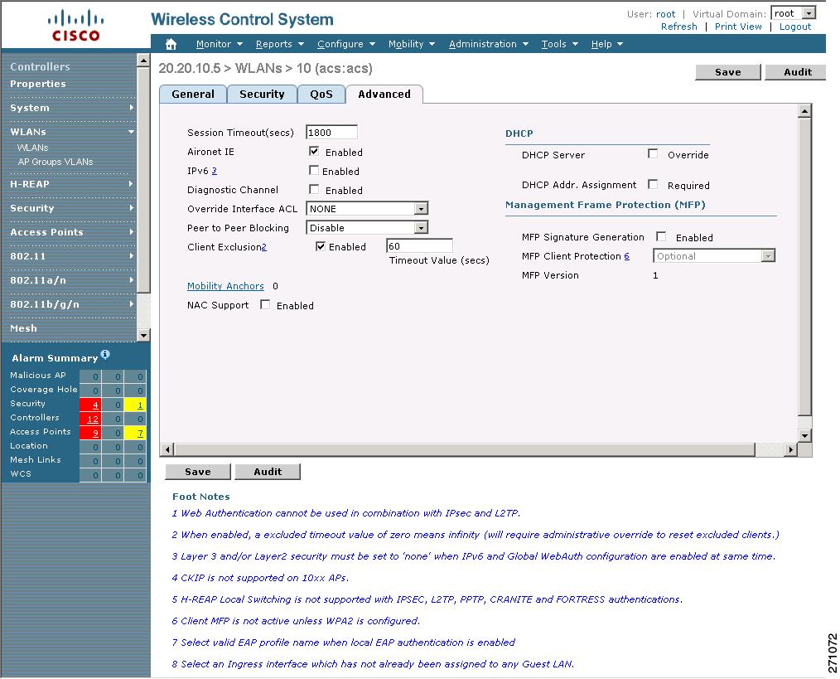Click top Save button
This screenshot has width=840, height=679.
[728, 72]
